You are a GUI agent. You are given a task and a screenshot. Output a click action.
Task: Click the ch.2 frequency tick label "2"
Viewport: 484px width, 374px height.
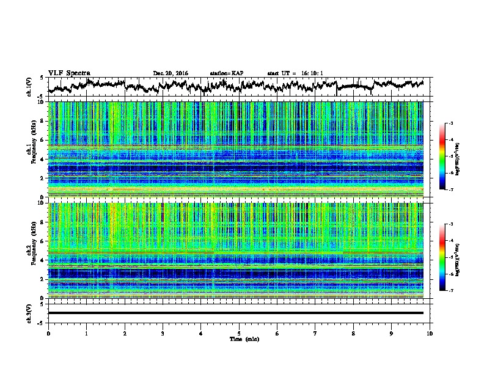point(43,279)
